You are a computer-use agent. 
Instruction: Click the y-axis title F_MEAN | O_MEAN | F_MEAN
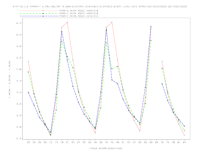click(x=10, y=80)
